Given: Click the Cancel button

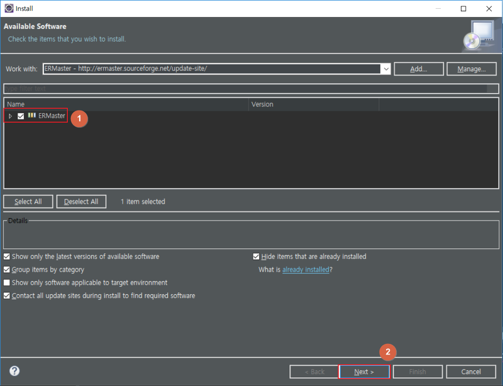Looking at the screenshot, I should pyautogui.click(x=471, y=372).
